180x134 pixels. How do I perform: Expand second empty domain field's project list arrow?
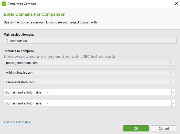coord(173,103)
